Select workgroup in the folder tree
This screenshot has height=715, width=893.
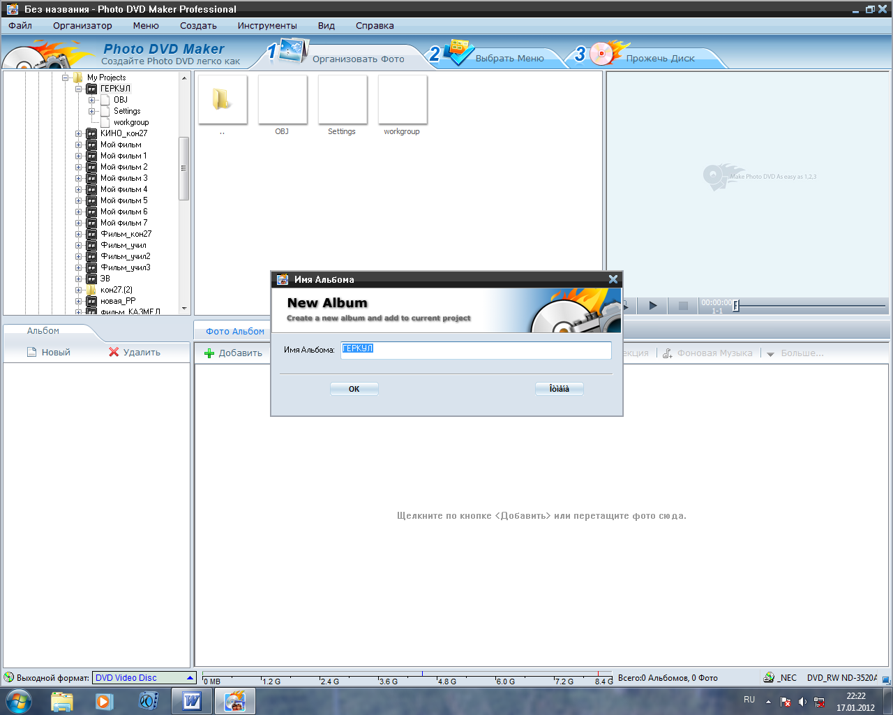(x=131, y=122)
